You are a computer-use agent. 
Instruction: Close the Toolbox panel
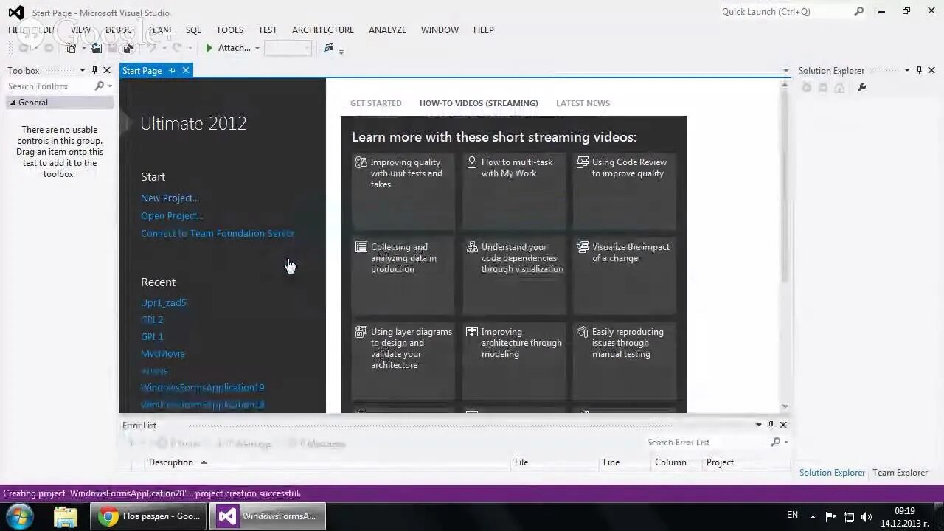tap(107, 71)
